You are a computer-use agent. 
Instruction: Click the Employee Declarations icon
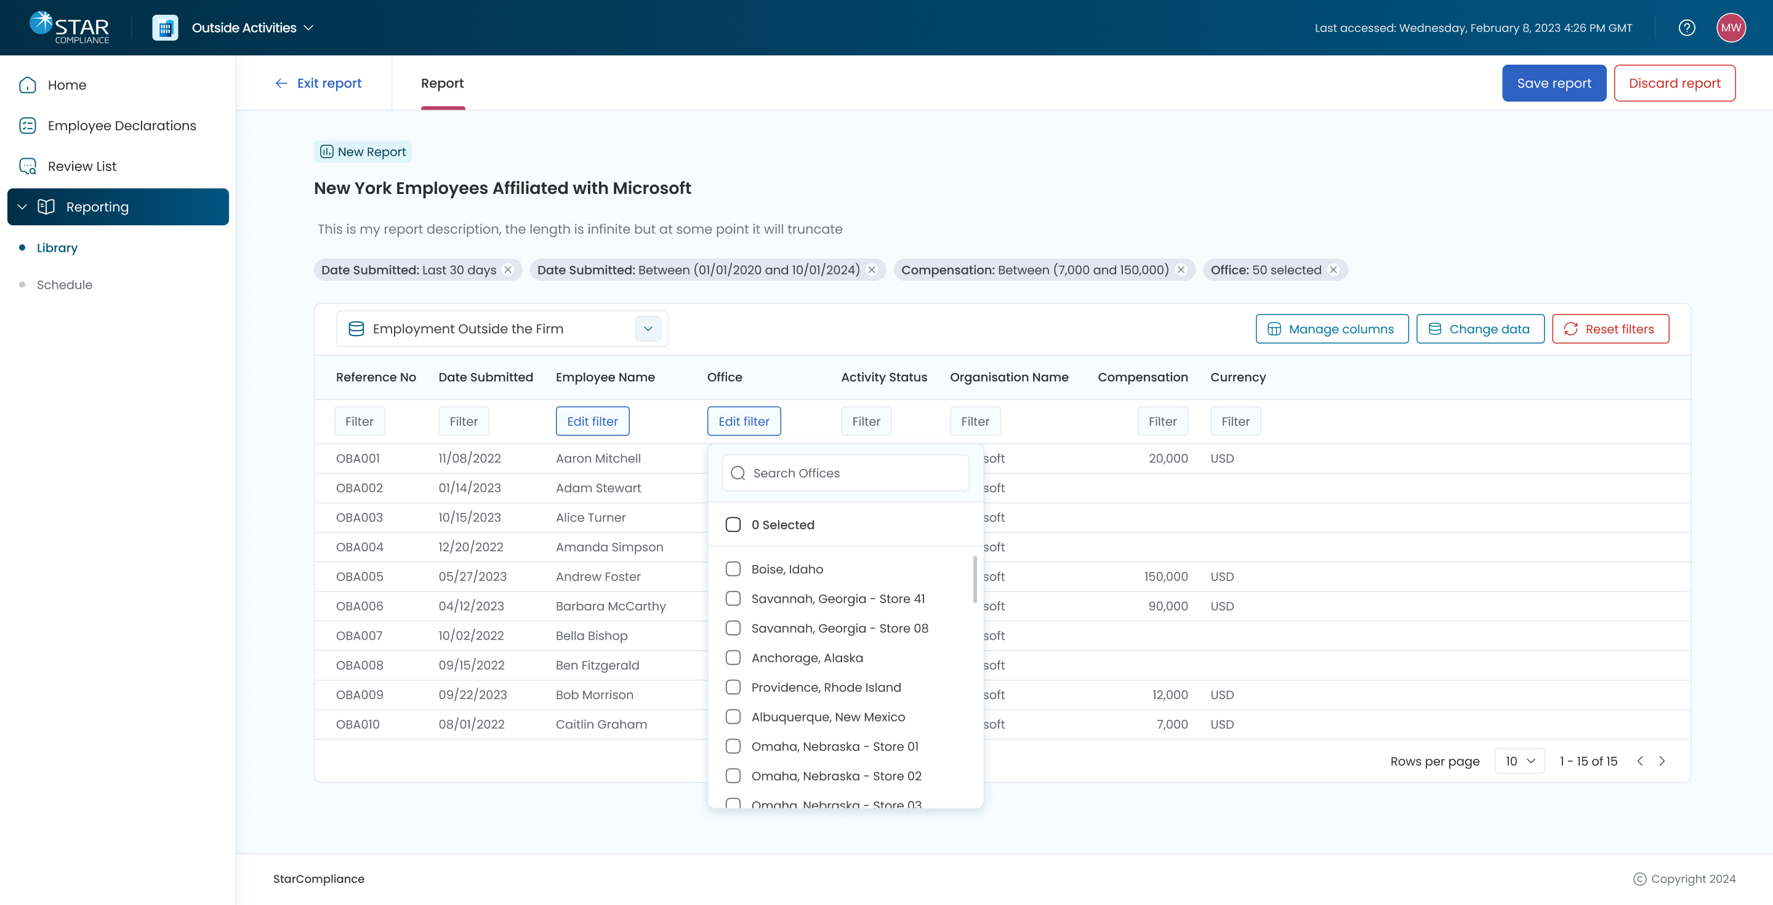coord(28,125)
